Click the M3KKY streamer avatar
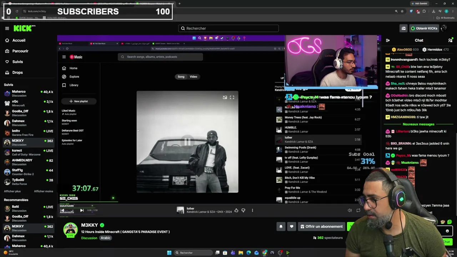This screenshot has height=257, width=457. 70,230
